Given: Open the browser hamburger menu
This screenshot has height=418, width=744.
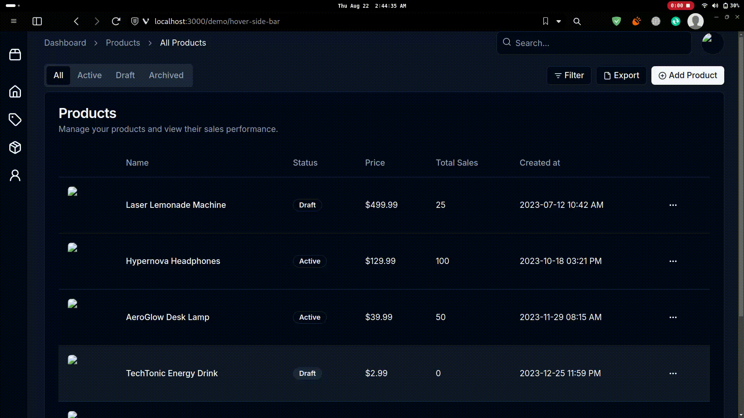Looking at the screenshot, I should coord(14,21).
